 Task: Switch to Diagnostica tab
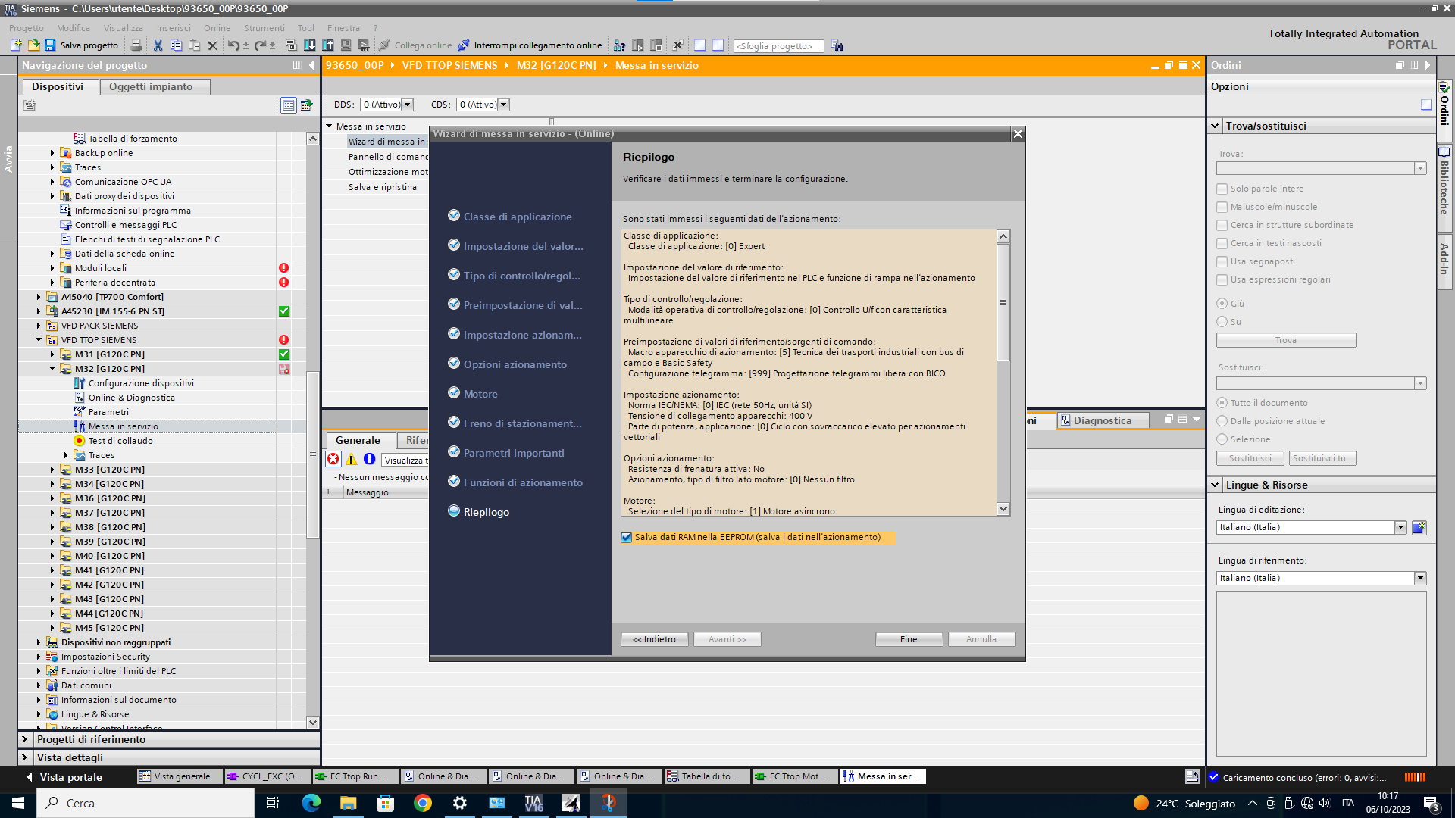pyautogui.click(x=1103, y=420)
